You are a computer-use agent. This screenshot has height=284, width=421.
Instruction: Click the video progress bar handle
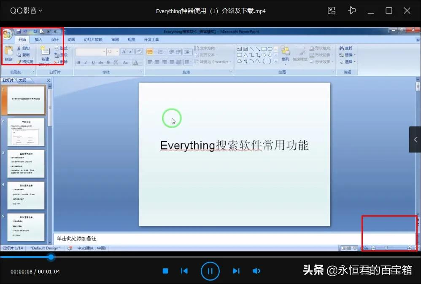click(51, 257)
